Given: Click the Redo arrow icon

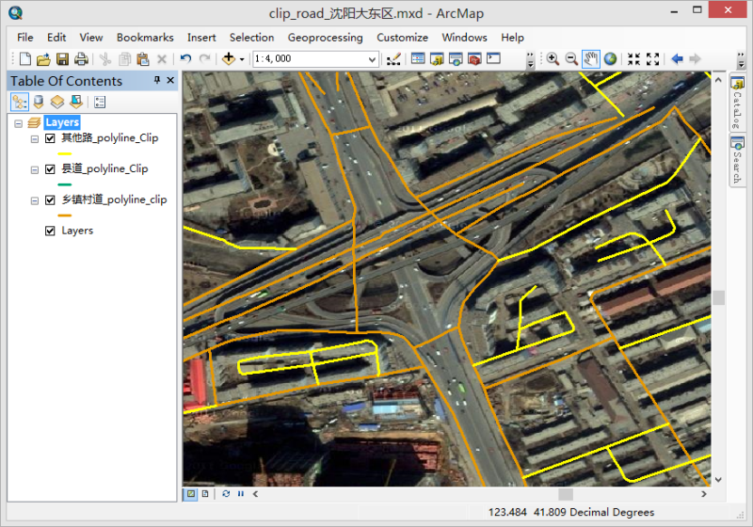Looking at the screenshot, I should pos(204,58).
